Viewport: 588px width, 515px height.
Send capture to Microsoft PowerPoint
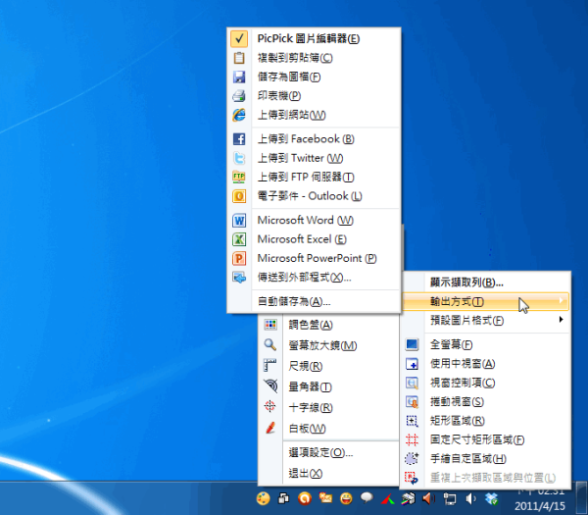coord(316,258)
